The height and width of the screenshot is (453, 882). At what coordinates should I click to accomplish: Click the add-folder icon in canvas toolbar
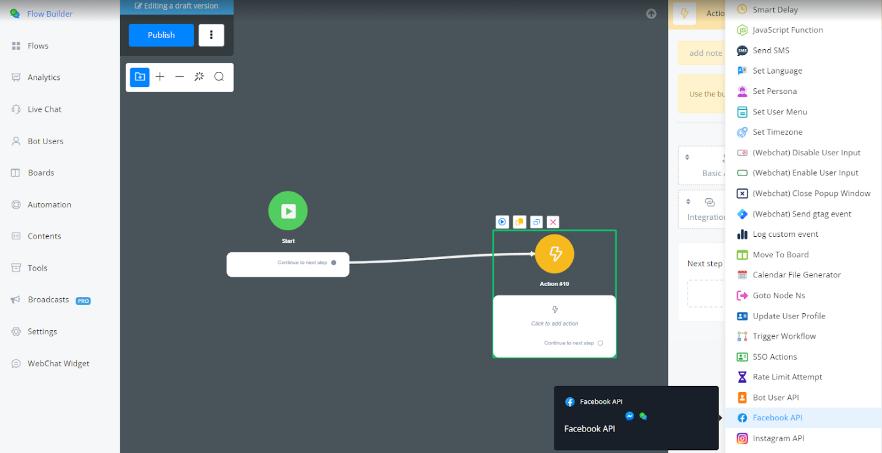click(140, 77)
